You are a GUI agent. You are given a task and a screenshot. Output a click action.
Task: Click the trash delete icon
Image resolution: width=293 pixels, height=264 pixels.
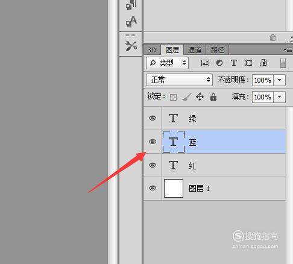[x=273, y=37]
